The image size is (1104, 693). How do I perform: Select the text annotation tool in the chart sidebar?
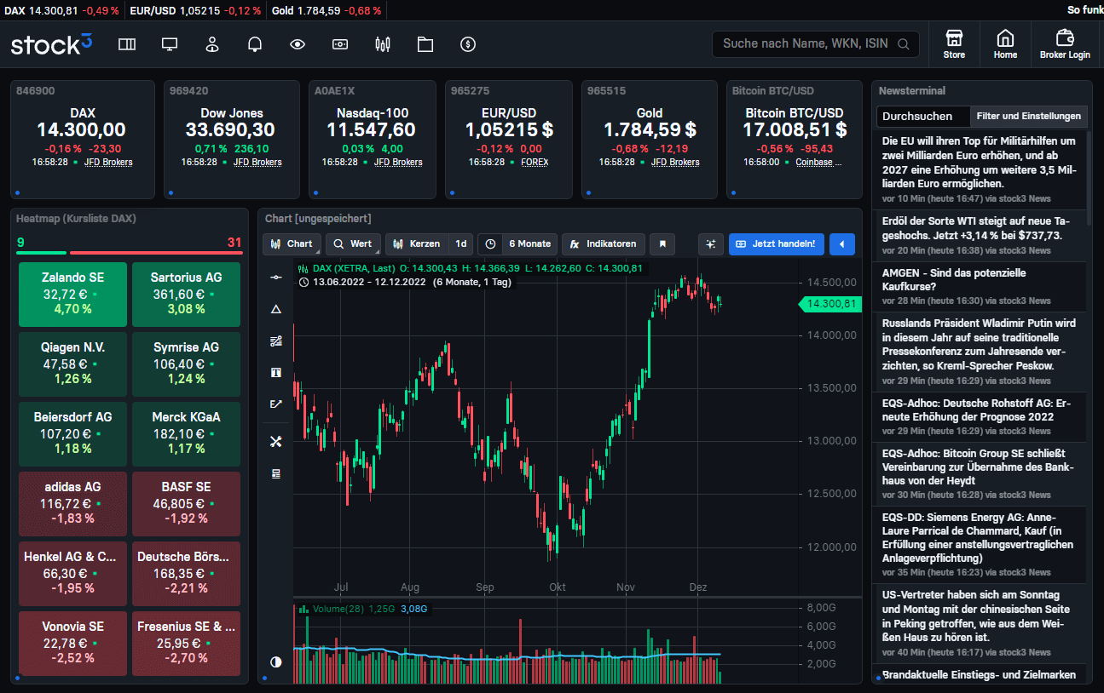275,372
